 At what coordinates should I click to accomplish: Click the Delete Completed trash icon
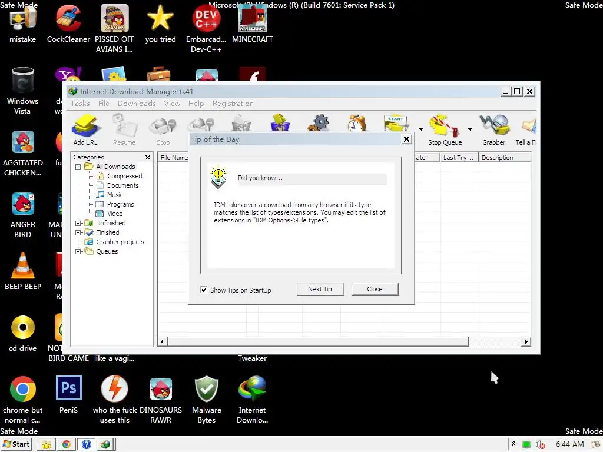pyautogui.click(x=280, y=124)
